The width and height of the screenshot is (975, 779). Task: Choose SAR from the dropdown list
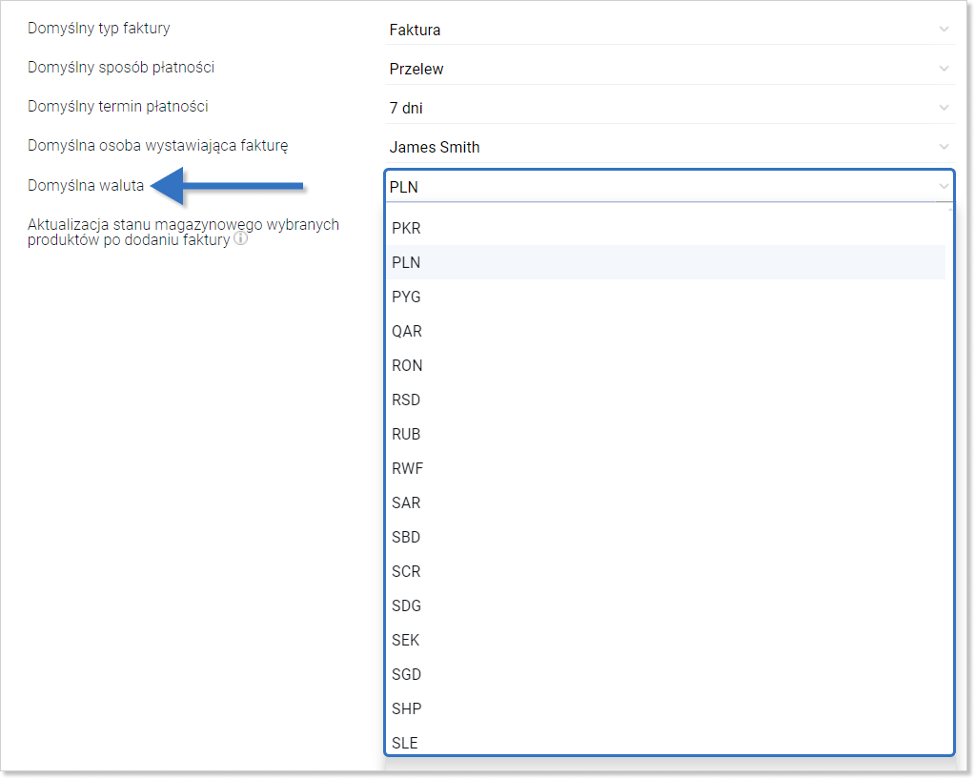[665, 502]
